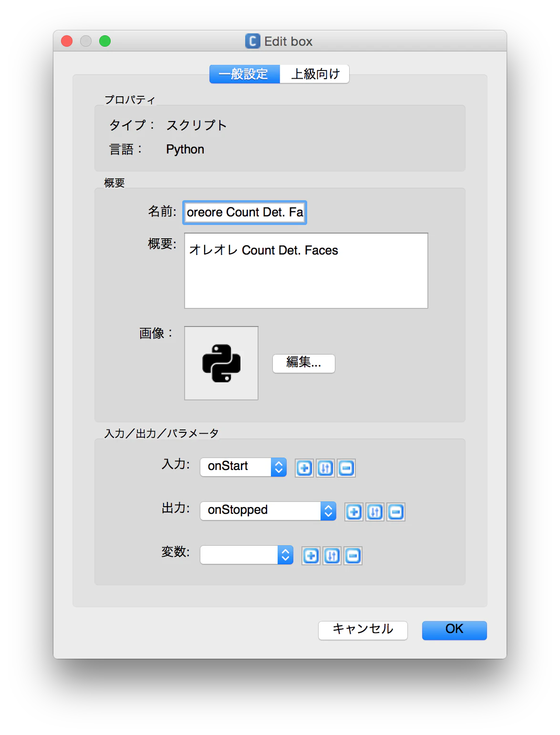The image size is (560, 735).
Task: Click the green zoom window button
Action: pyautogui.click(x=105, y=41)
